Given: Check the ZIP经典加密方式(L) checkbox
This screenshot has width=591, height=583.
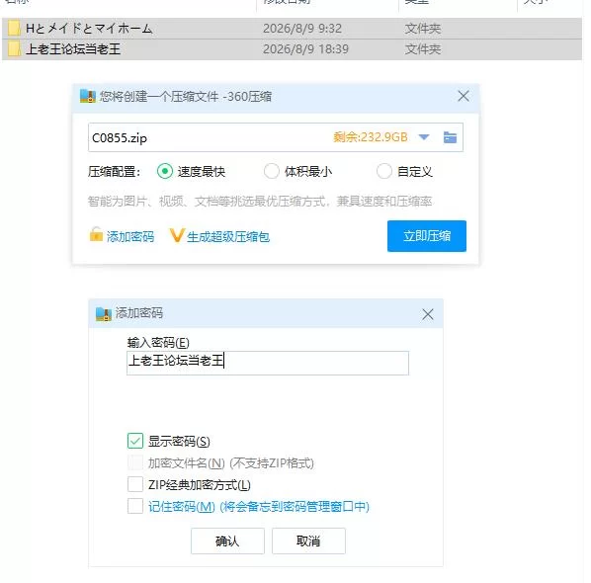Looking at the screenshot, I should click(135, 484).
